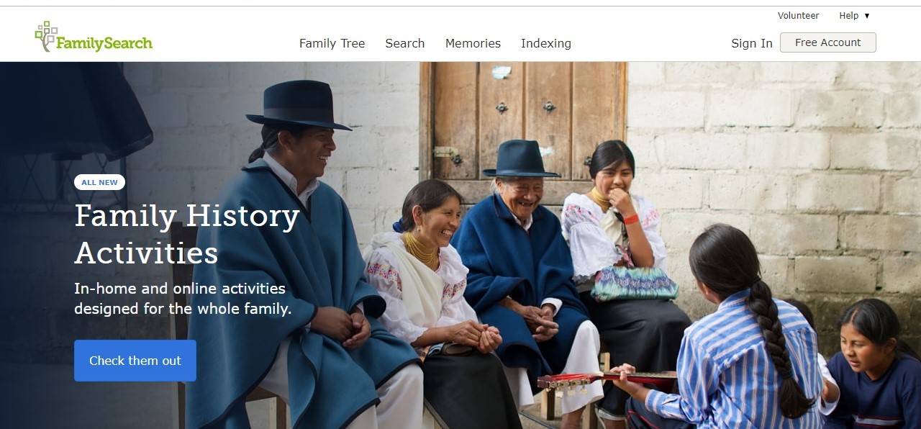Click the tall man's wide-brim hat

point(299,104)
